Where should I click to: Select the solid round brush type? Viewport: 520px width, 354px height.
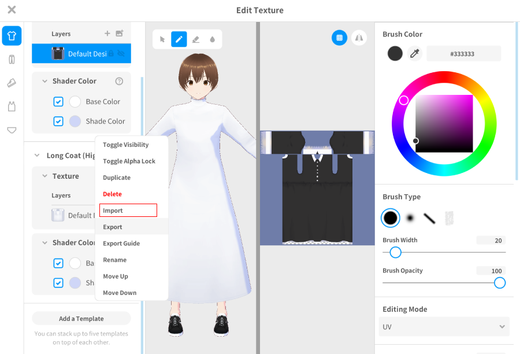pos(391,217)
